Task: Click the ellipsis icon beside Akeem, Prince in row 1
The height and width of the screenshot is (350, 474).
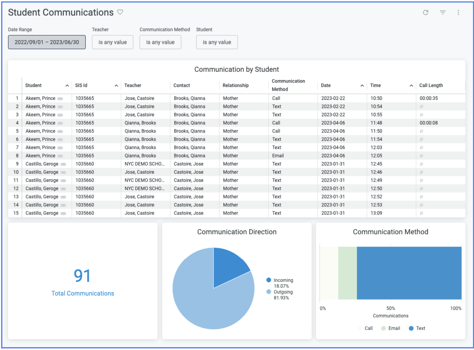Action: (60, 99)
